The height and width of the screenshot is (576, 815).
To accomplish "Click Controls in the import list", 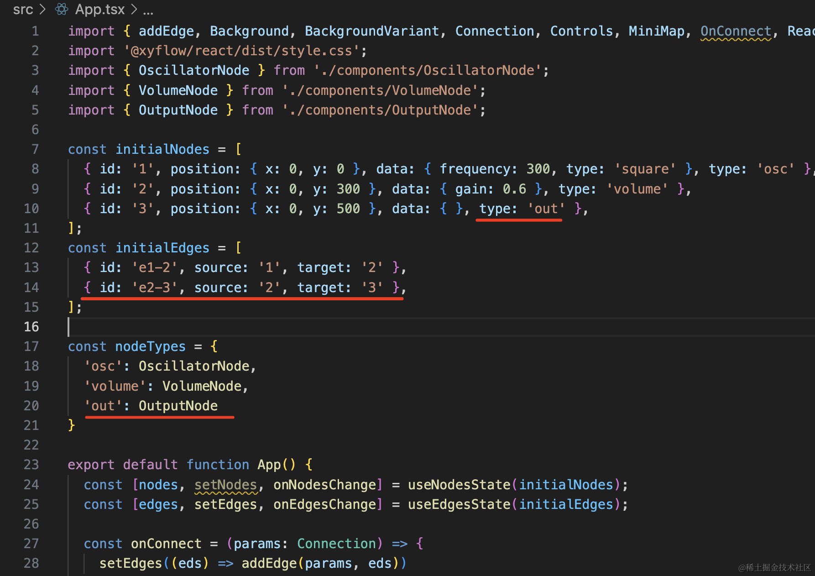I will click(581, 31).
